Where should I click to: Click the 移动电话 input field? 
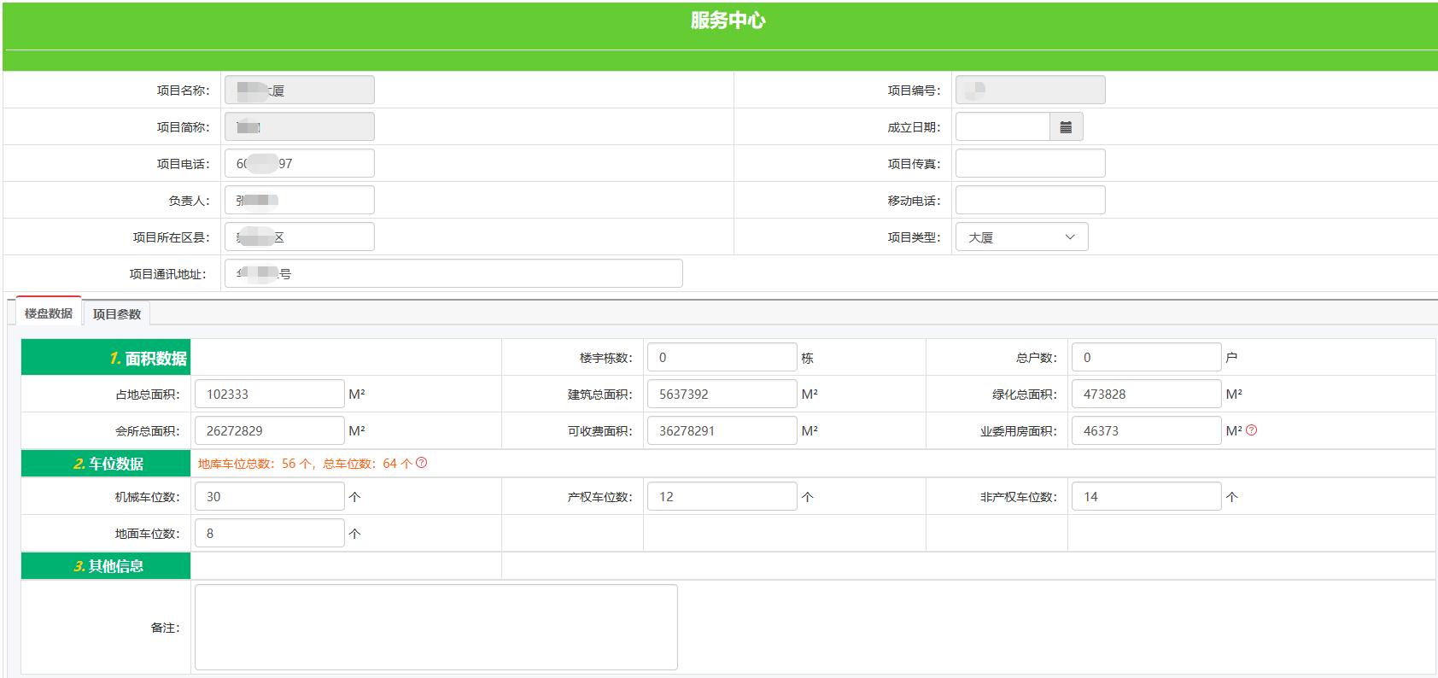click(1030, 201)
